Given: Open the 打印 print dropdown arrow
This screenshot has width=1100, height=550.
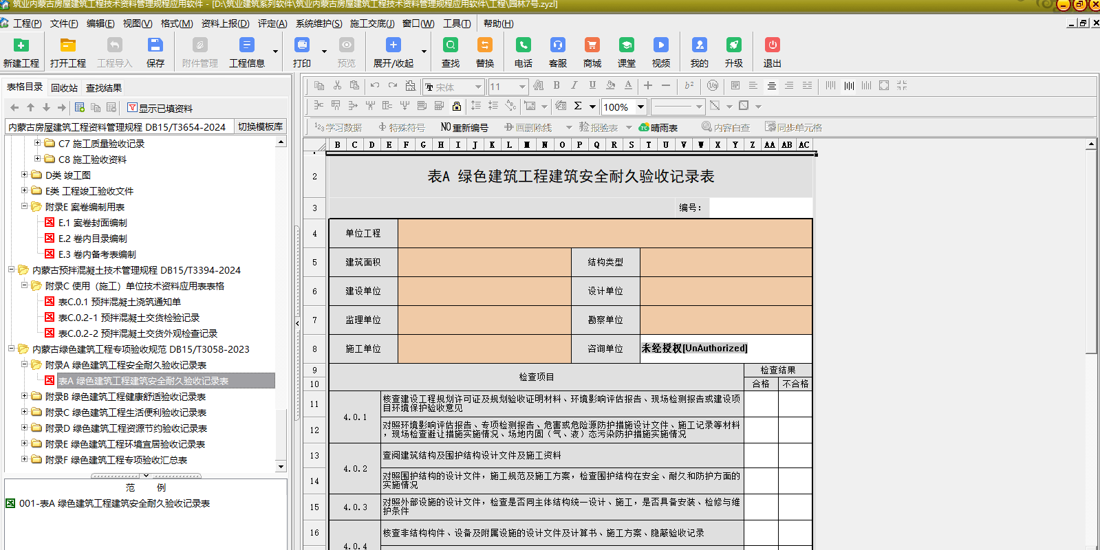Looking at the screenshot, I should tap(324, 51).
